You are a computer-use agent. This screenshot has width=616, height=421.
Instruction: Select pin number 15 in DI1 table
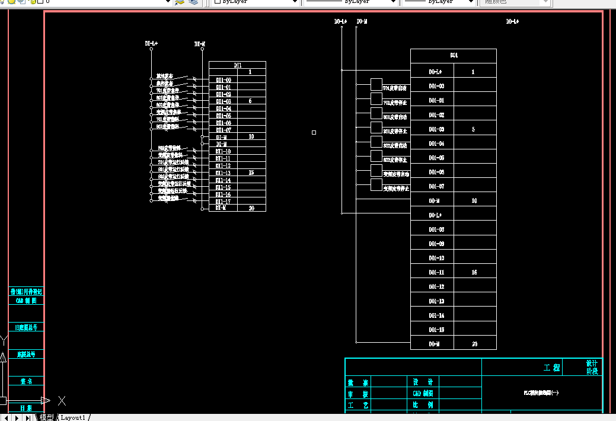coord(251,173)
